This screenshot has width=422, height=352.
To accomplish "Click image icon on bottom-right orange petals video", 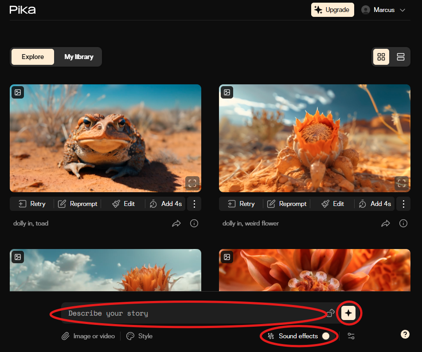I will tap(227, 257).
